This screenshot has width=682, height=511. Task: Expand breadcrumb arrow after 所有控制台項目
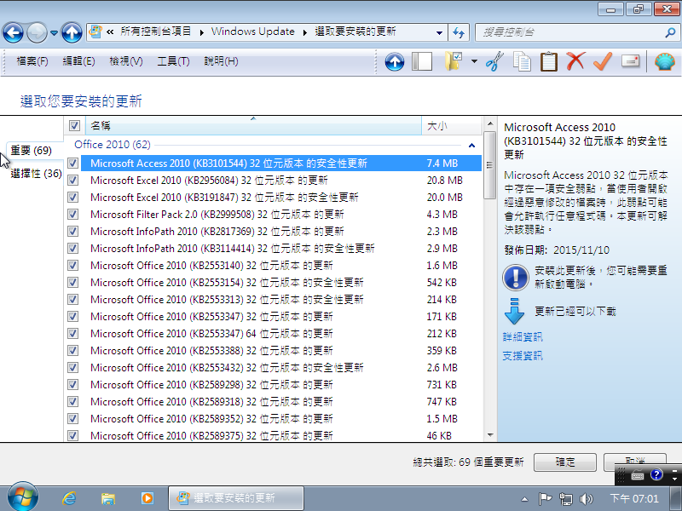click(201, 32)
